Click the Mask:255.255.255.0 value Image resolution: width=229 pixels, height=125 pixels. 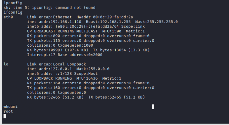pyautogui.click(x=156, y=22)
